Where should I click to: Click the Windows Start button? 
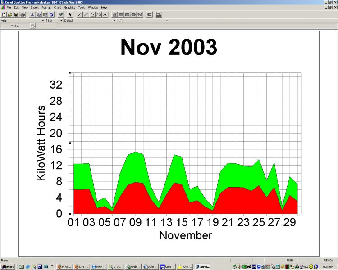pyautogui.click(x=8, y=266)
